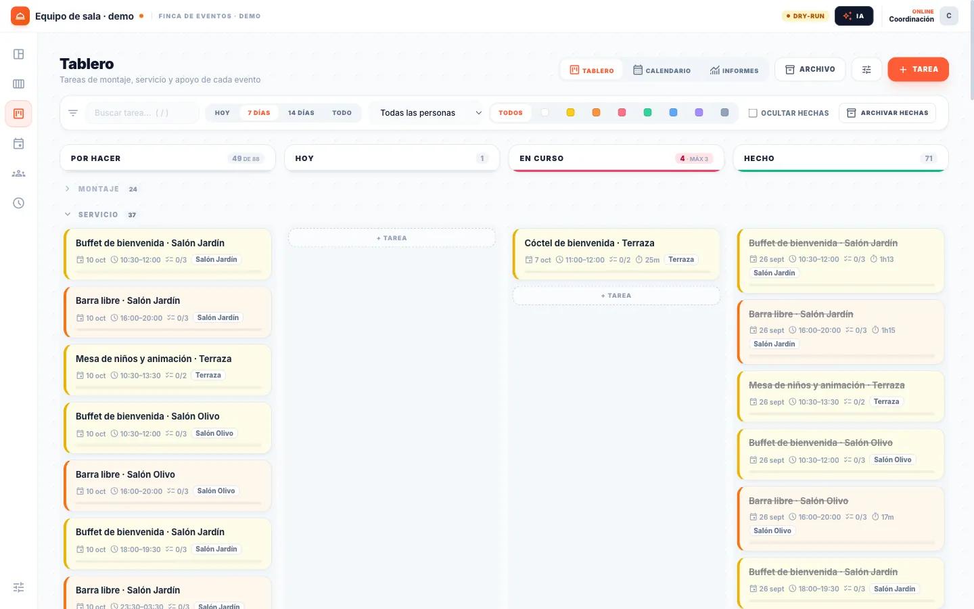Click the user avatar C
The width and height of the screenshot is (974, 609).
coord(949,16)
